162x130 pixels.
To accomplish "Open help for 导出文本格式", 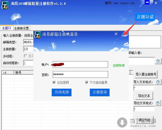I will (x=158, y=103).
